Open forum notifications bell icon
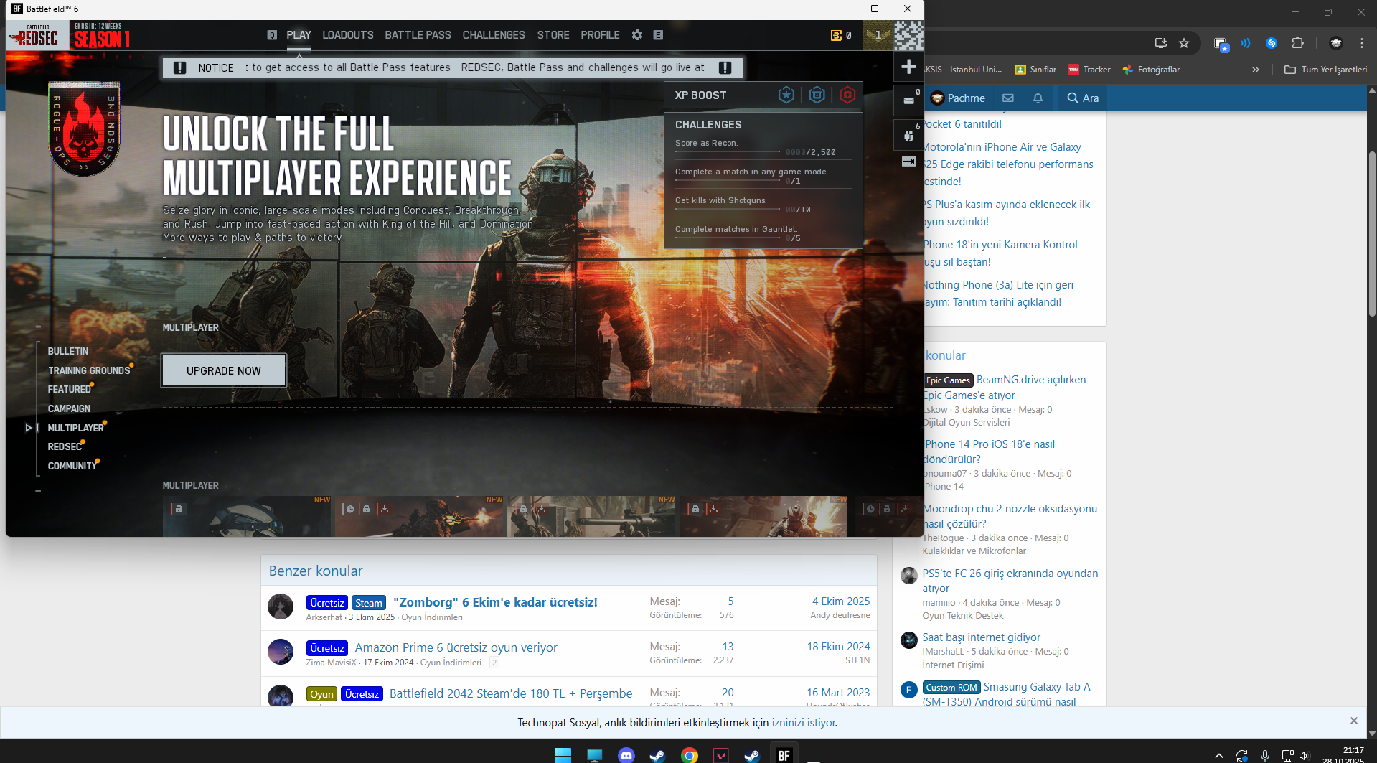1377x763 pixels. tap(1038, 98)
